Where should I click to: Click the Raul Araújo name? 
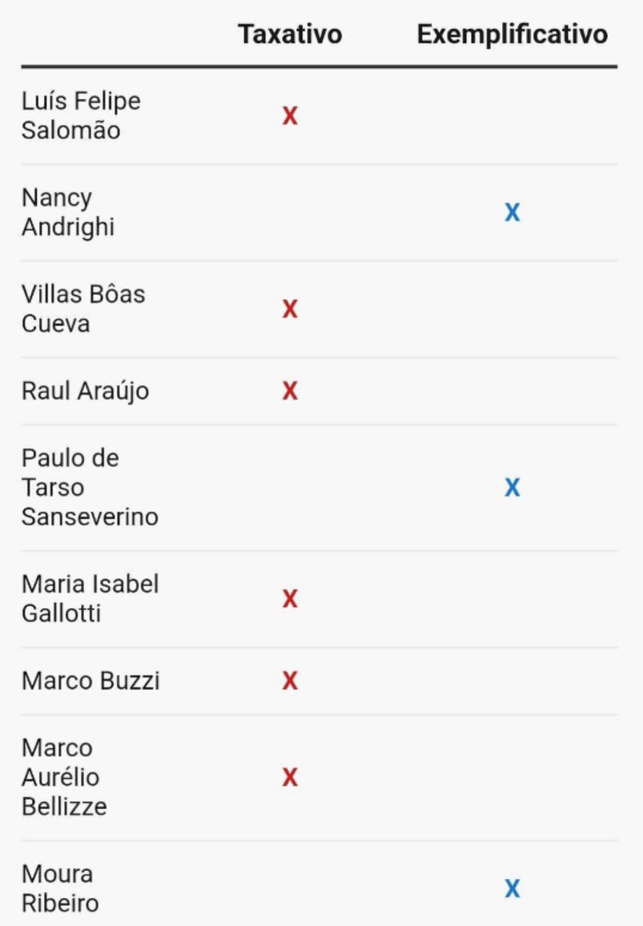click(85, 391)
